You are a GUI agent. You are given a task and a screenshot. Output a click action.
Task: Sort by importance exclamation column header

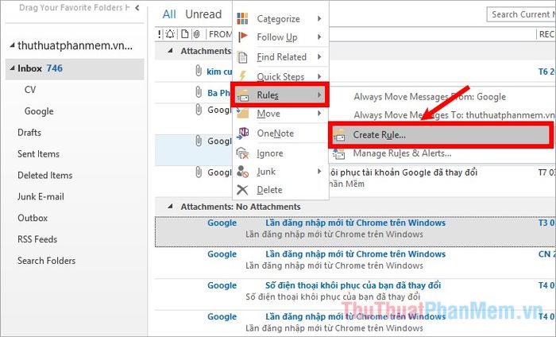coord(159,34)
